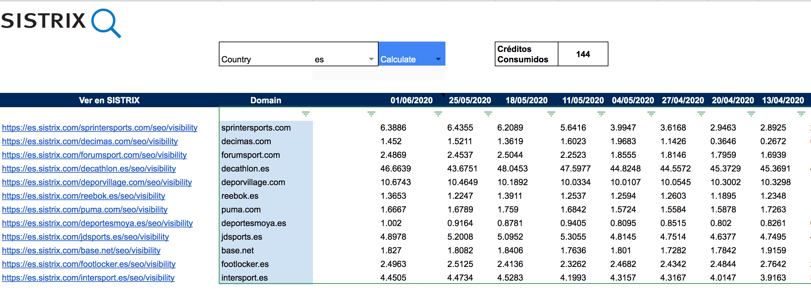Viewport: 811px width, 304px height.
Task: Click the 'Ver en SISTRIX' column header
Action: click(x=109, y=100)
